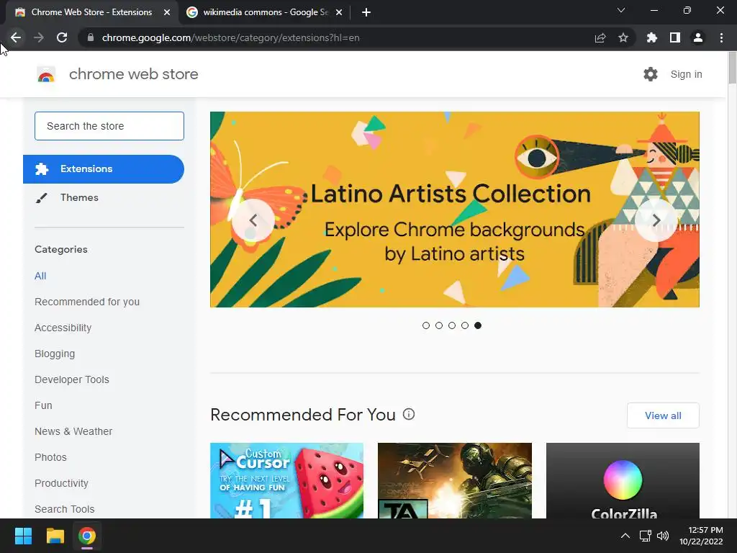The height and width of the screenshot is (553, 737).
Task: Close the wikimedia commons Google Search tab
Action: (339, 12)
